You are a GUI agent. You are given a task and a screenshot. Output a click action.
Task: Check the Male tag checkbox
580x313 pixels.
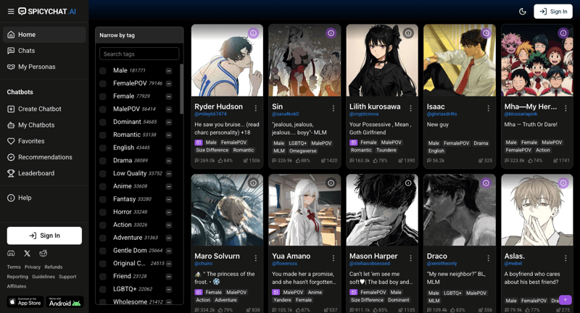coord(103,71)
